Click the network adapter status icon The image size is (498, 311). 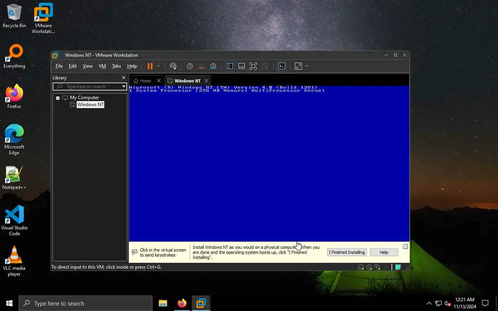377,267
